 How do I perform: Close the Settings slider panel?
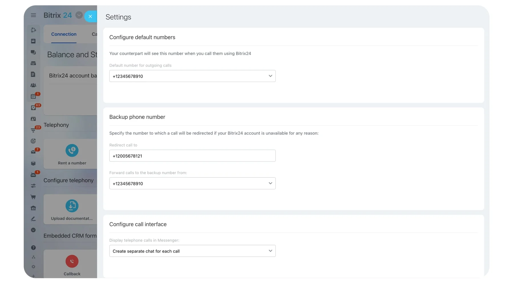[90, 17]
